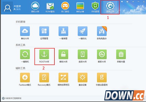Open the 热门游戏 games tab
This screenshot has height=102, width=146.
(x=65, y=7)
